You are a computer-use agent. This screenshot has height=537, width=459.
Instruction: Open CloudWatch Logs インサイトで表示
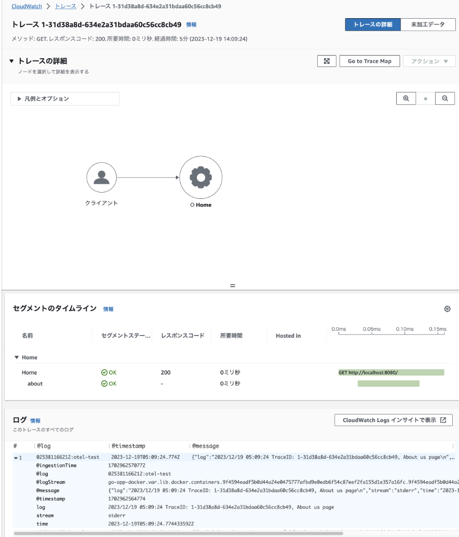pyautogui.click(x=394, y=420)
